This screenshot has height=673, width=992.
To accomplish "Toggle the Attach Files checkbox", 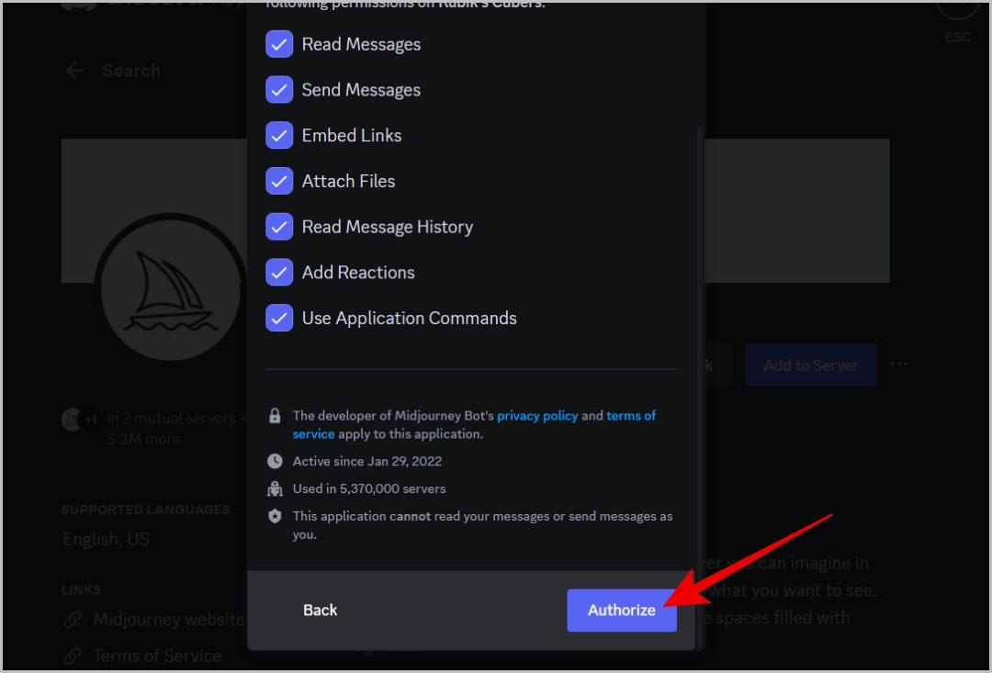I will (279, 181).
